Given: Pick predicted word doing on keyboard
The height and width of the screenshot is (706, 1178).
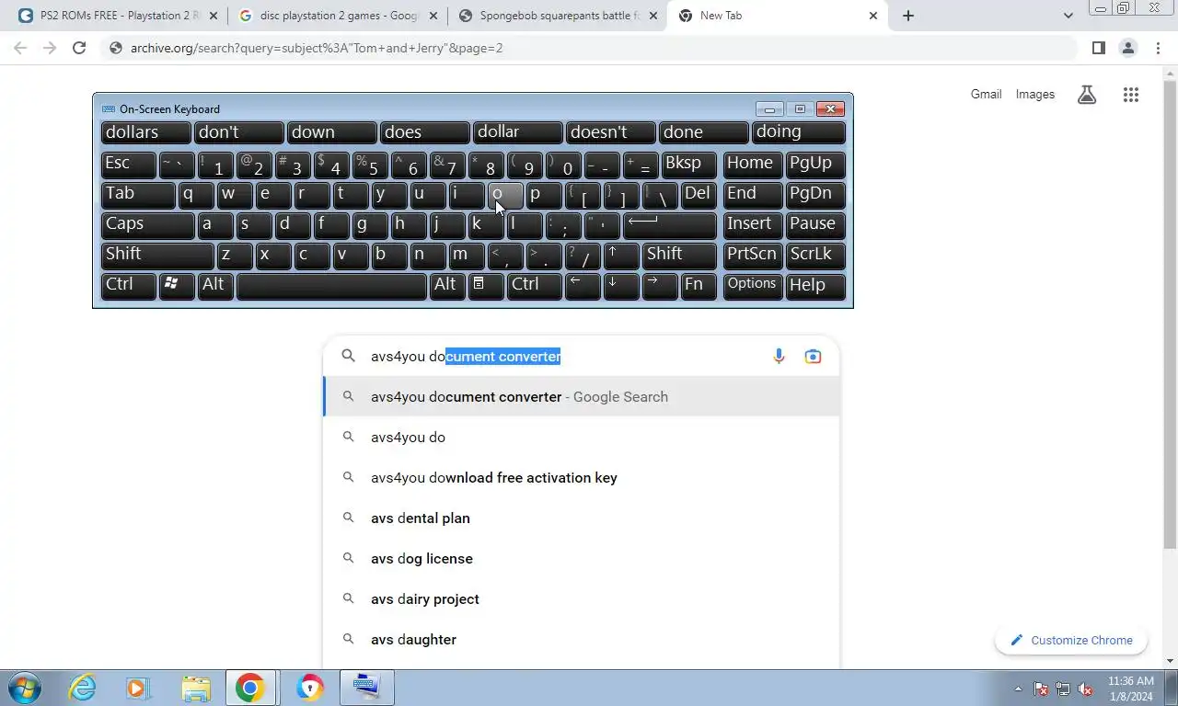Looking at the screenshot, I should (x=798, y=132).
